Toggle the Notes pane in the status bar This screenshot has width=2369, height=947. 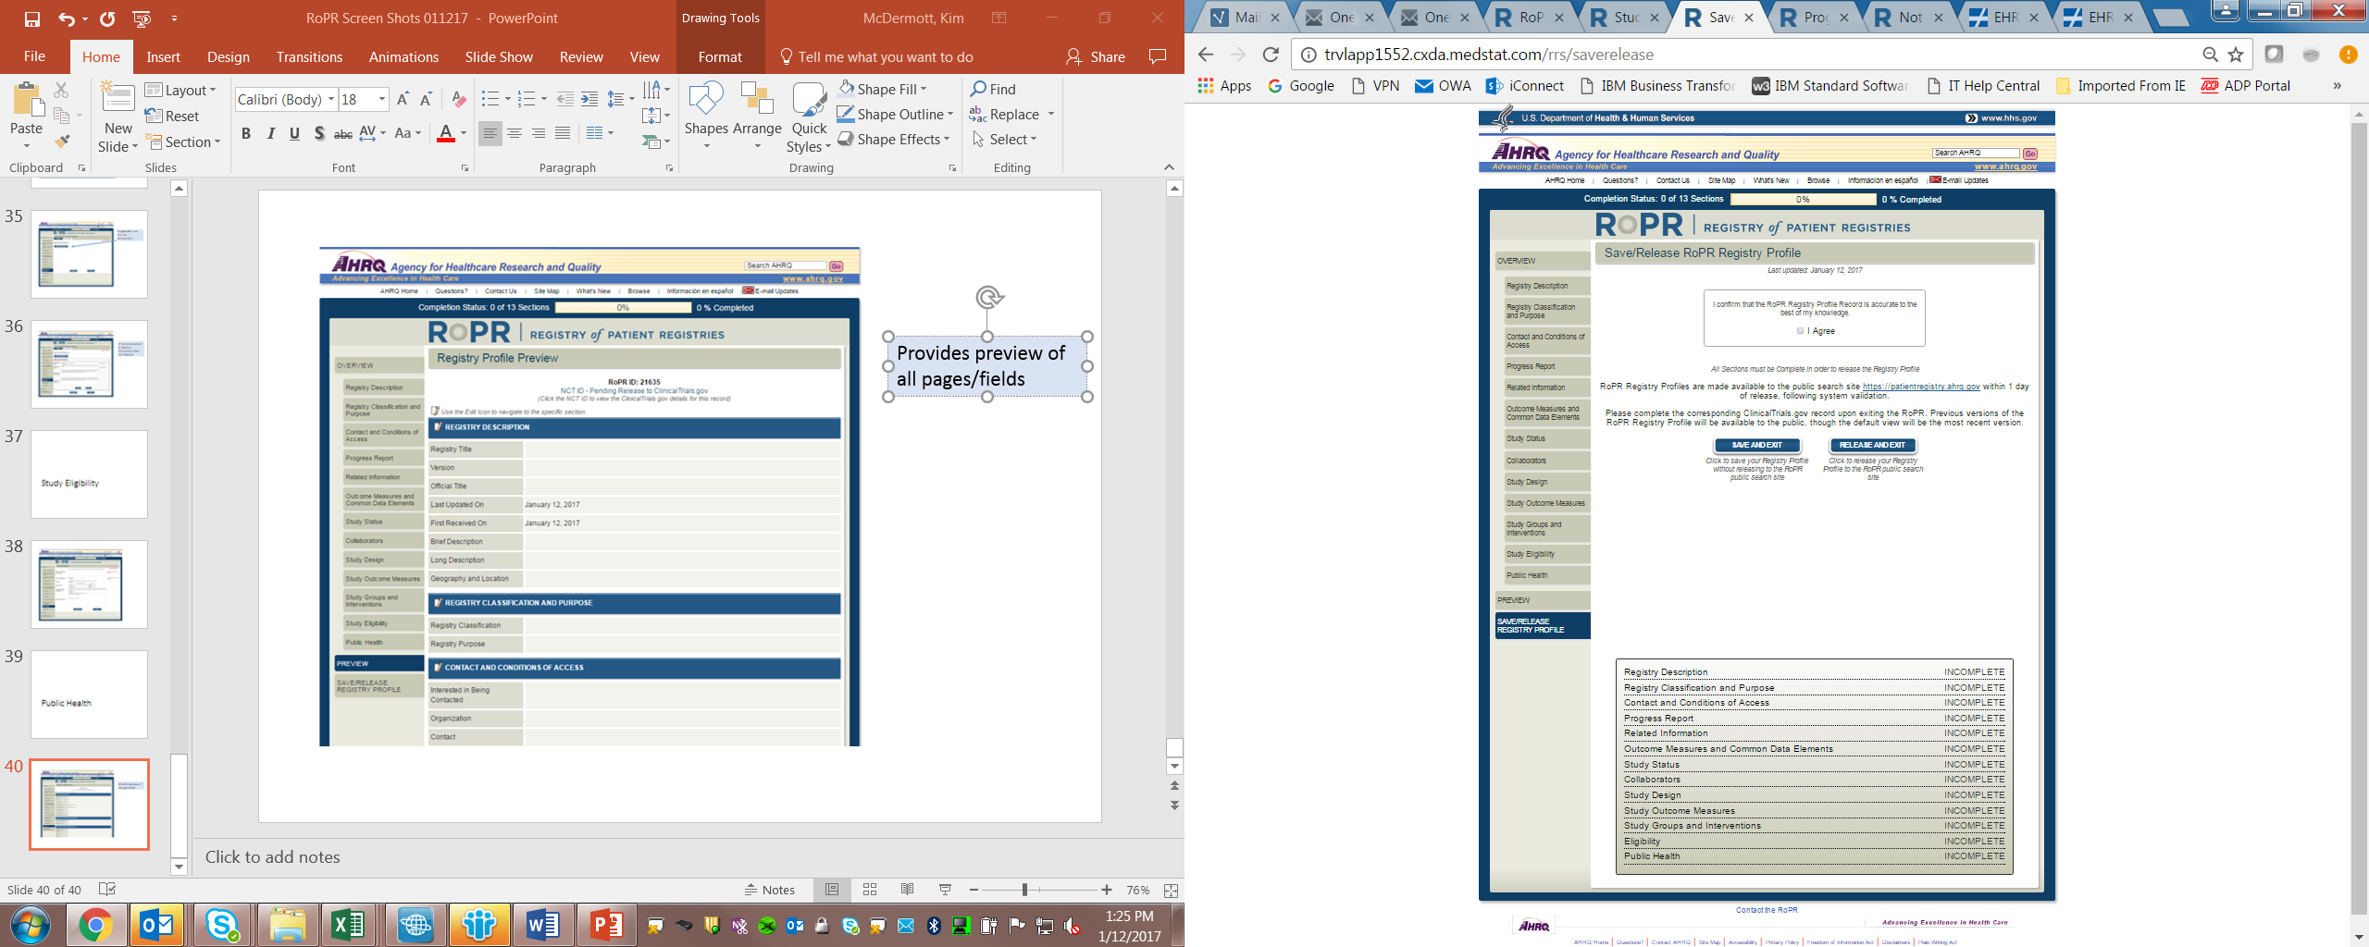[x=770, y=890]
